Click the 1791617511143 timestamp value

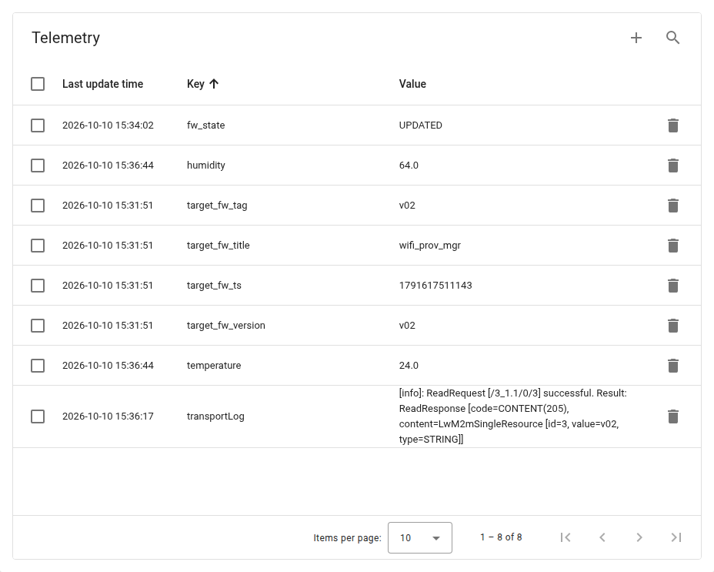[x=435, y=286]
